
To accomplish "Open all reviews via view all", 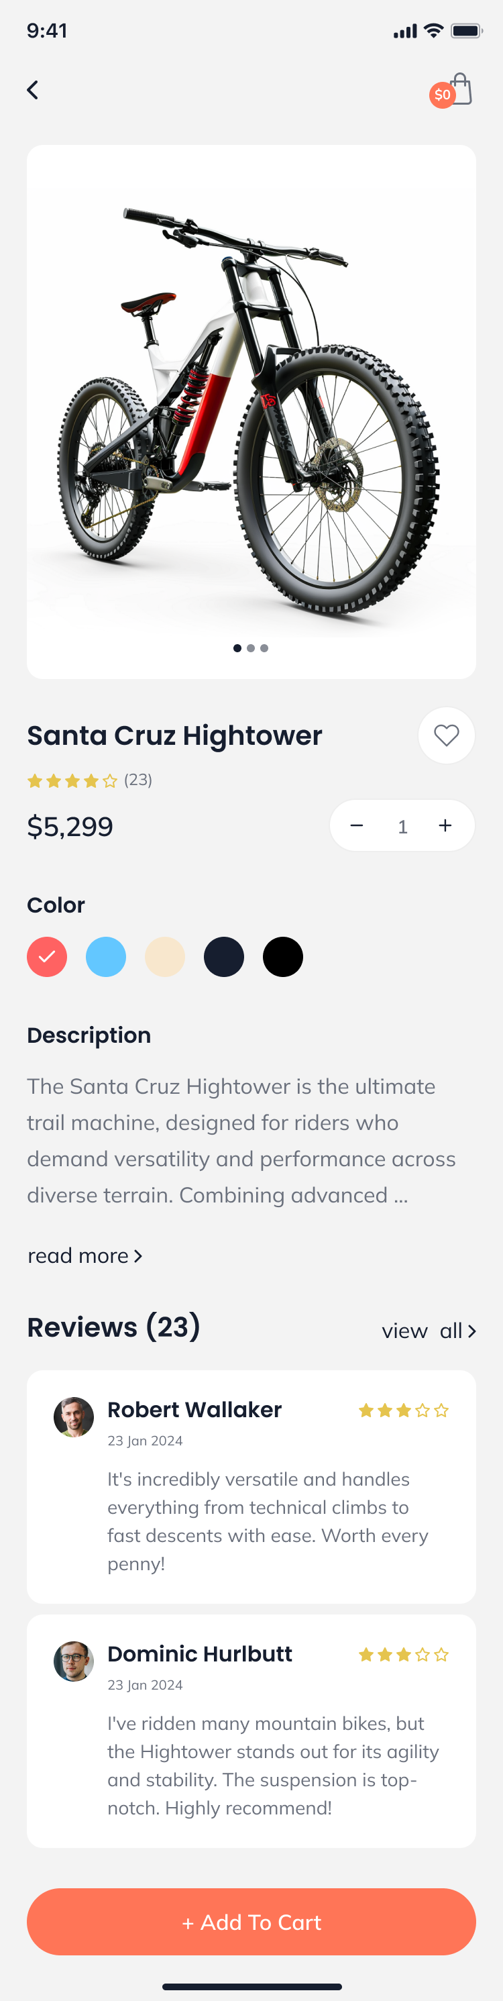I will [429, 1331].
